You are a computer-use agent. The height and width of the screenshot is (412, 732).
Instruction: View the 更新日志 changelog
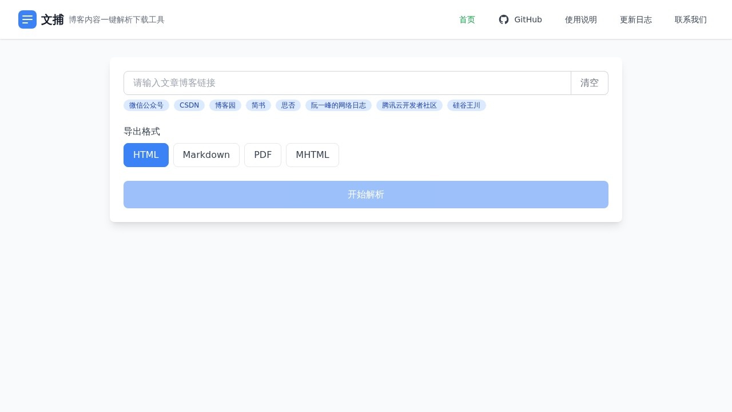coord(636,19)
